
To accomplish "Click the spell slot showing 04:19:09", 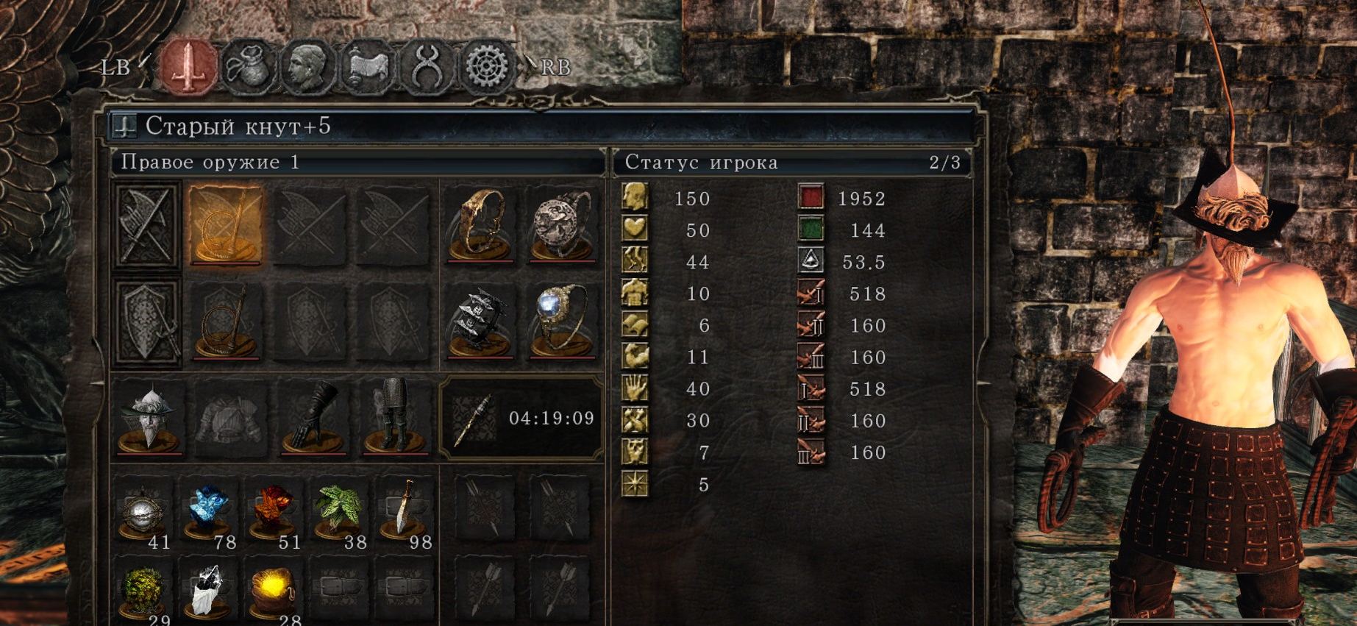I will tap(521, 419).
